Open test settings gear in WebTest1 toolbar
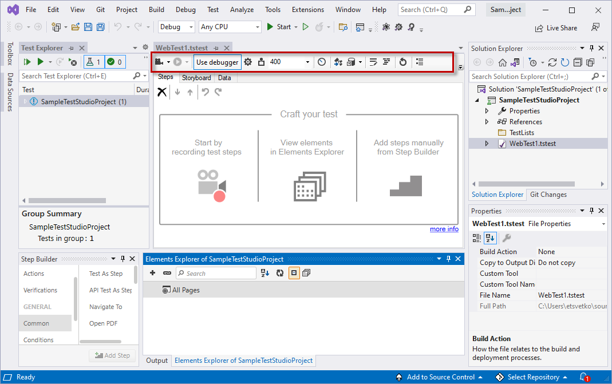This screenshot has width=612, height=384. click(x=248, y=62)
